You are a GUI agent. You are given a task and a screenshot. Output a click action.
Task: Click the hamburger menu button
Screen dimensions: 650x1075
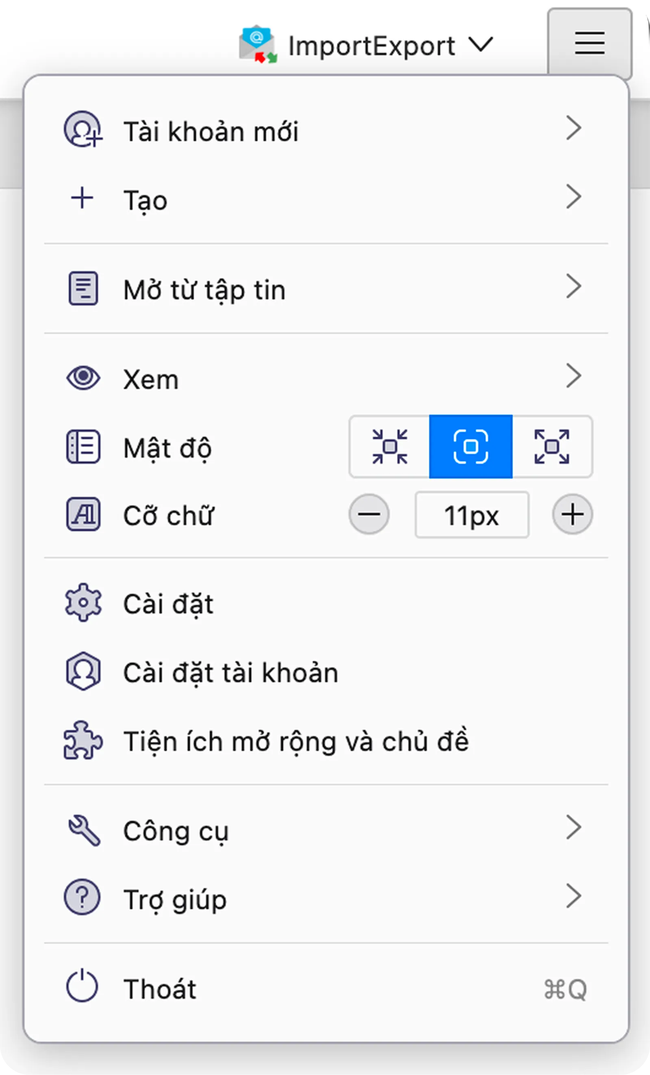[x=589, y=43]
